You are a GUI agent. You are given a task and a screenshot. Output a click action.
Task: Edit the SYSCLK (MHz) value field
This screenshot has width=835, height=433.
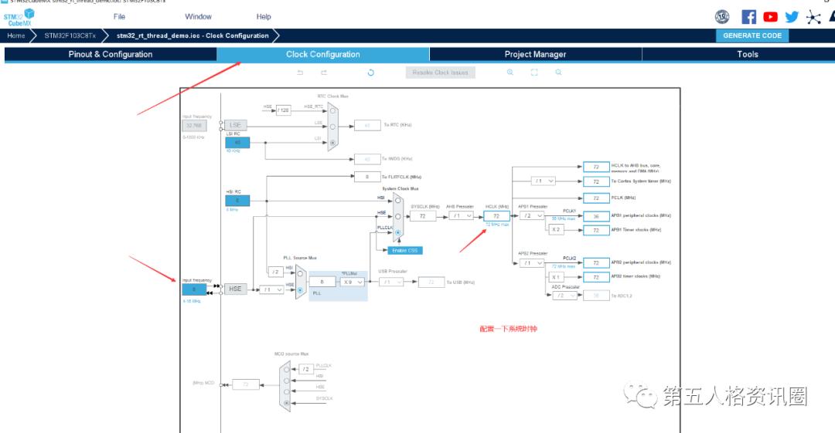(x=423, y=216)
